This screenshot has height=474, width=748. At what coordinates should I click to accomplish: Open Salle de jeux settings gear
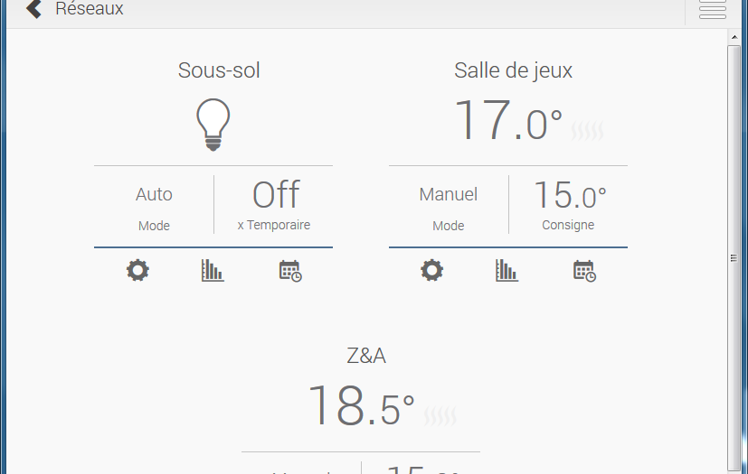click(432, 270)
